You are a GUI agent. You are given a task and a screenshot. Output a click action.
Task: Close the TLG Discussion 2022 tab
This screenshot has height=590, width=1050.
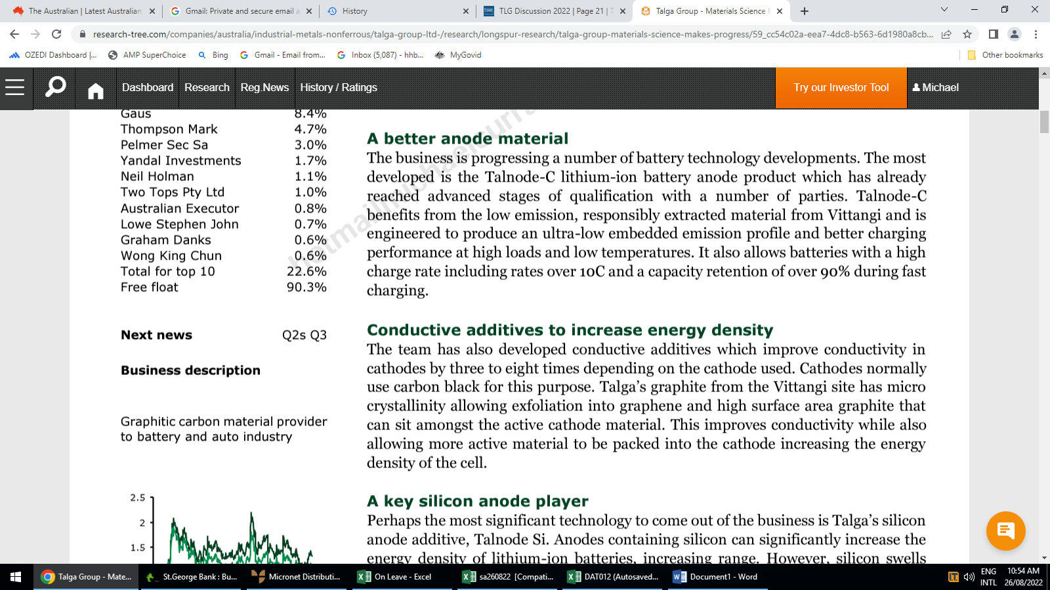[623, 11]
